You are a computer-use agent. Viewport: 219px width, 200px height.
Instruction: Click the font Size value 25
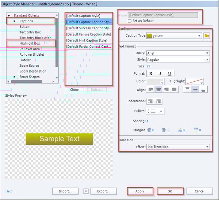click(148, 66)
